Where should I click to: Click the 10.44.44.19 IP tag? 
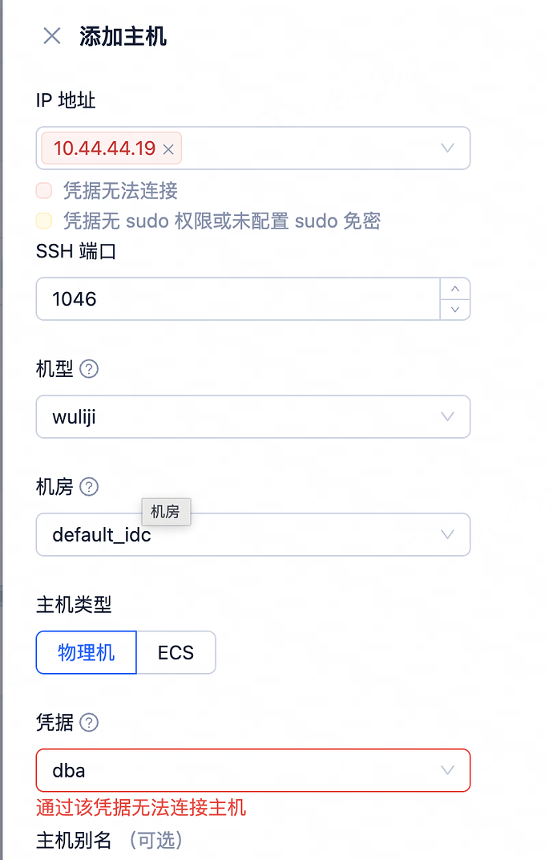coord(103,148)
